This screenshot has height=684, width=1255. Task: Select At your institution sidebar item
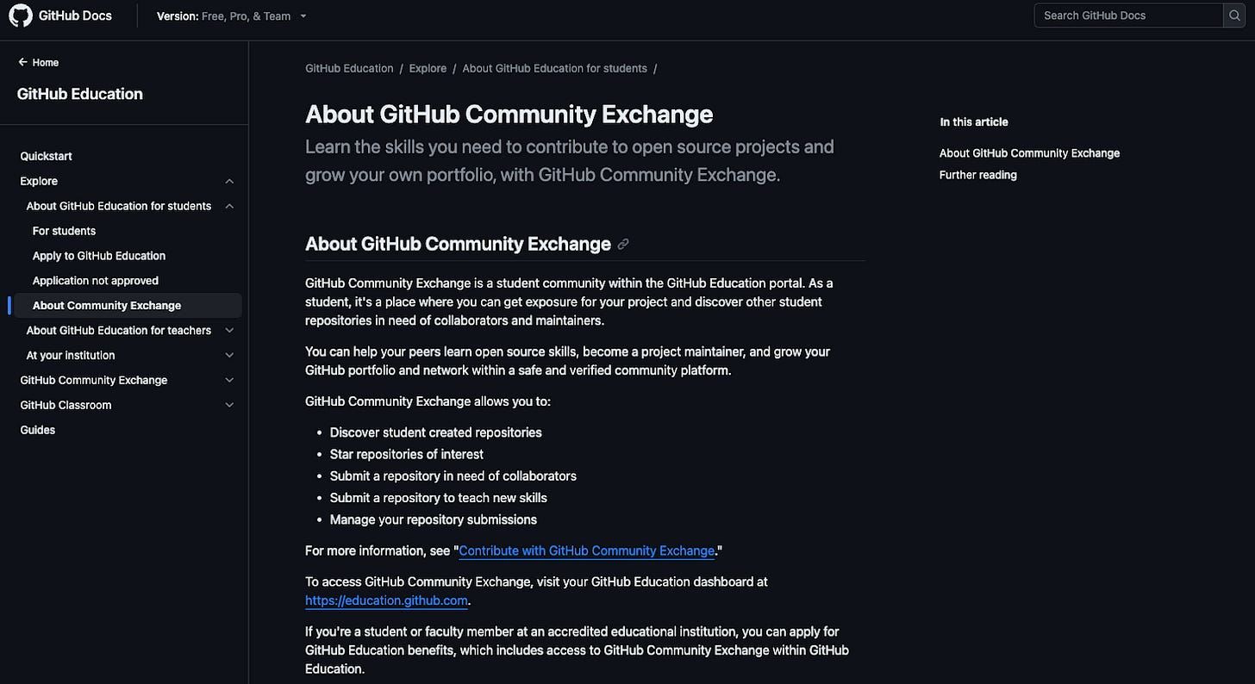71,355
